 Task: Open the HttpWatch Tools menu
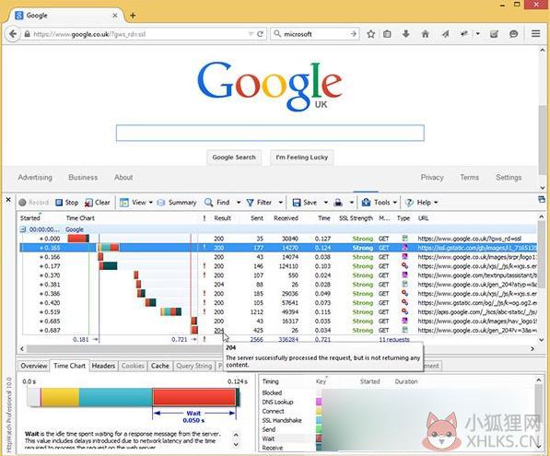[x=380, y=203]
